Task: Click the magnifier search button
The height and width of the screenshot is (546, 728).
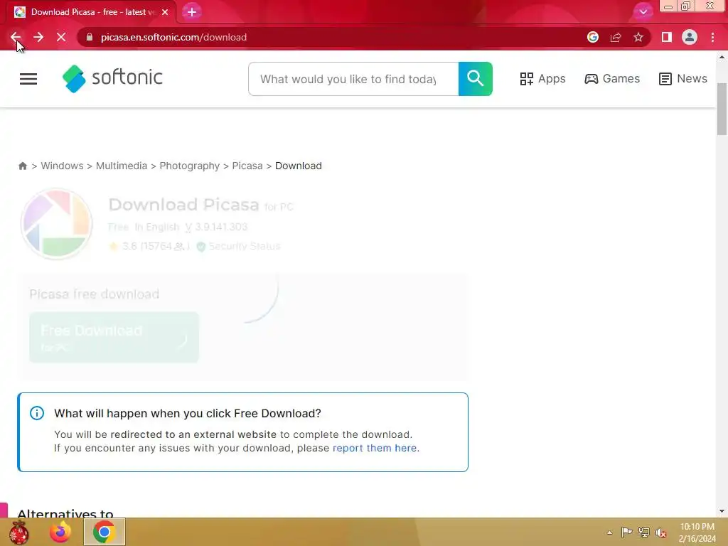Action: click(x=475, y=79)
